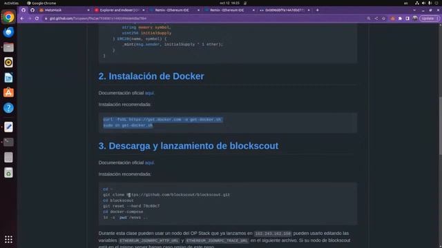
Task: Open Ubuntu Software store in the dock
Action: (x=8, y=92)
